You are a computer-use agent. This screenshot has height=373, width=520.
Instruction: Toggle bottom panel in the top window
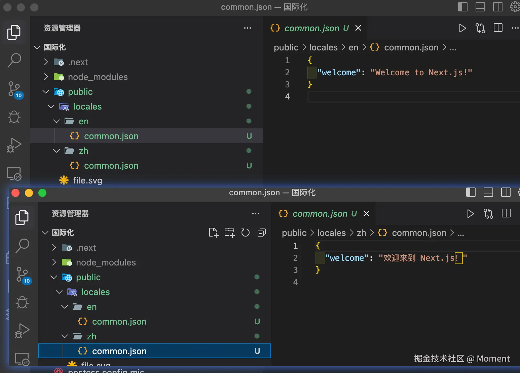[x=480, y=7]
